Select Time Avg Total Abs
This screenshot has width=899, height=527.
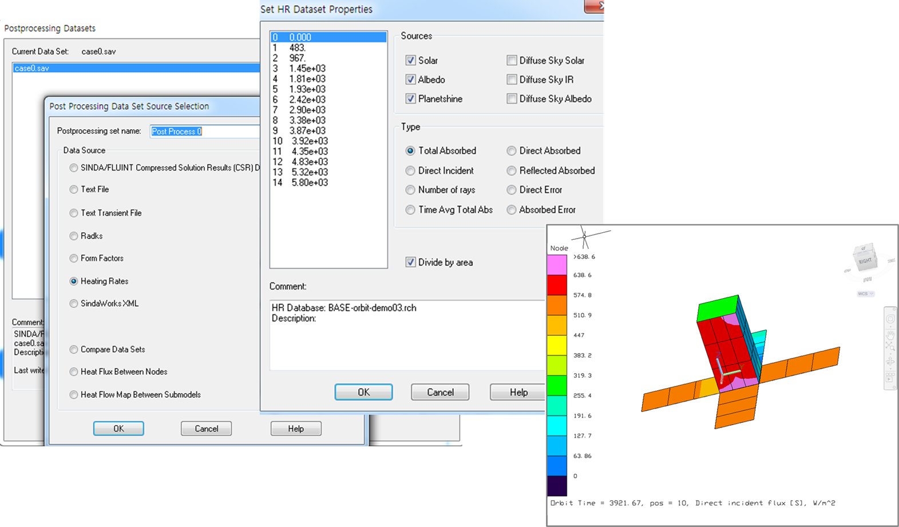410,209
